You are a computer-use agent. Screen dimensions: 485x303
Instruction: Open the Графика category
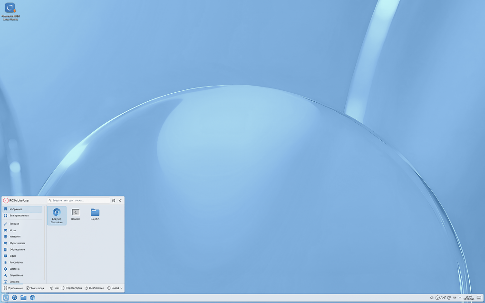(22, 224)
